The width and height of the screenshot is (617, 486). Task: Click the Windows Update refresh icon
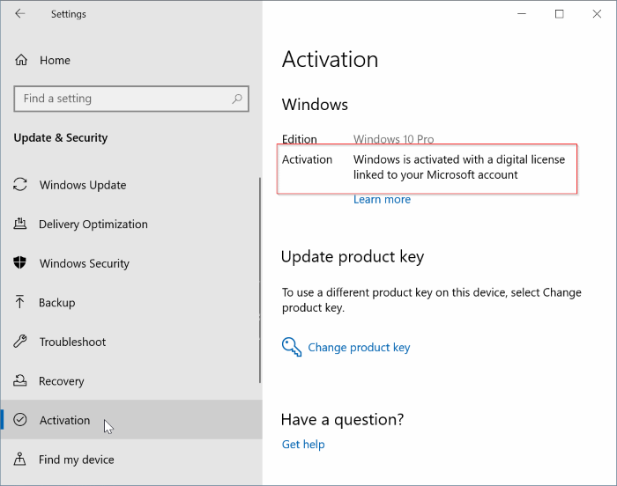pos(20,184)
